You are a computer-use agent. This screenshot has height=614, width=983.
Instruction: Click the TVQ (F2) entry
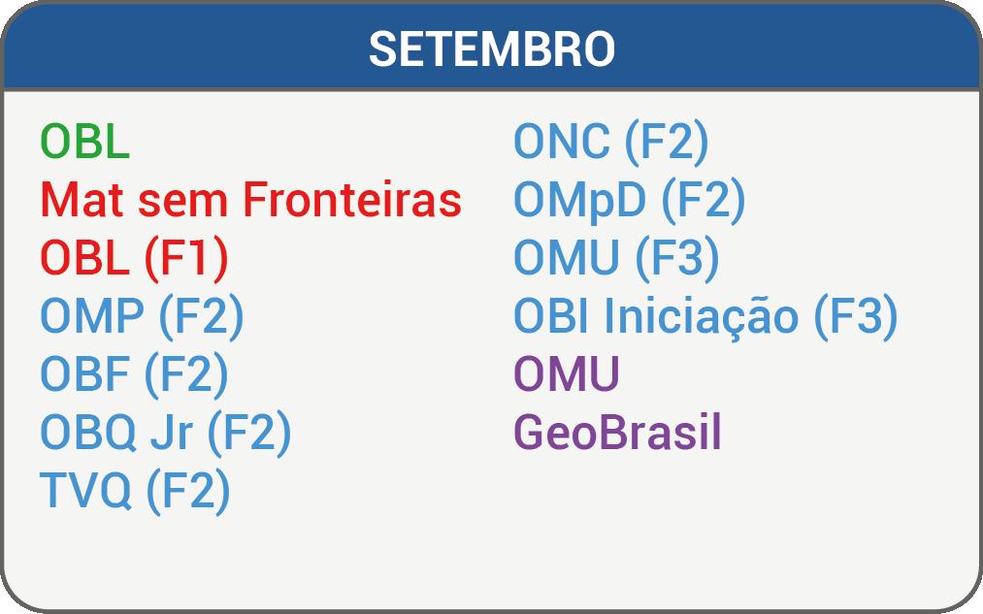click(x=135, y=491)
